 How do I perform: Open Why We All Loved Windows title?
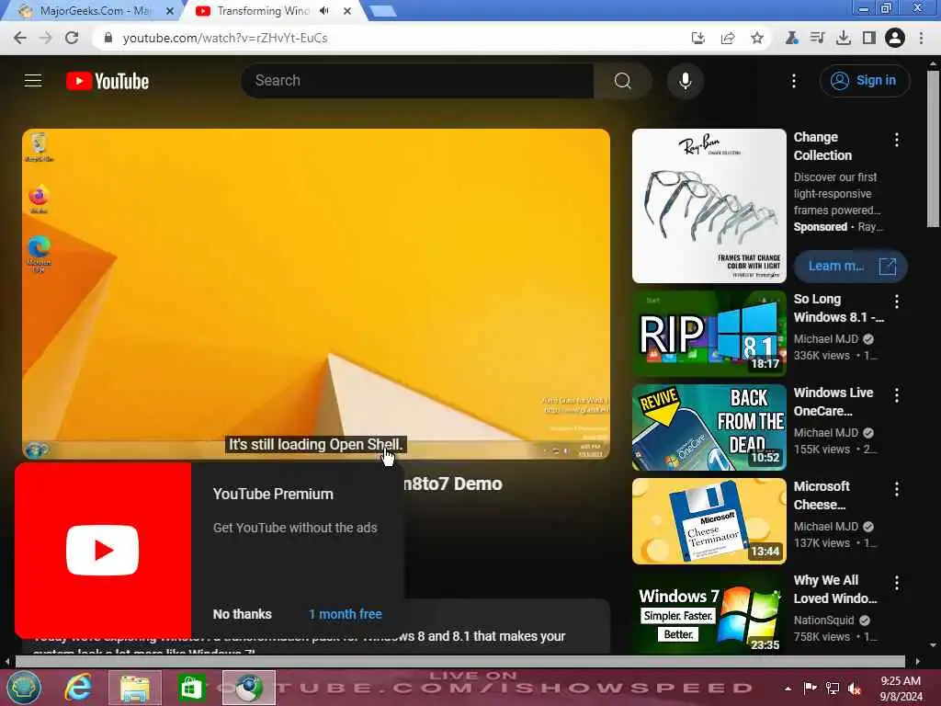[834, 589]
